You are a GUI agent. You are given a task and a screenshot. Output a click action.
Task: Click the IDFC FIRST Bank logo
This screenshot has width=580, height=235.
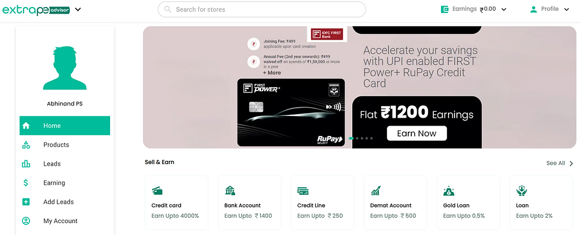(x=327, y=34)
